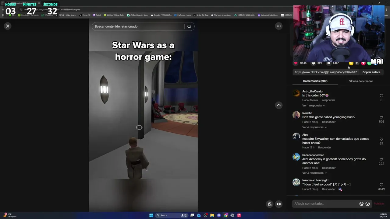Viewport: 390px width, 219px height.
Task: Open Apple Music from taskbar
Action: click(239, 215)
